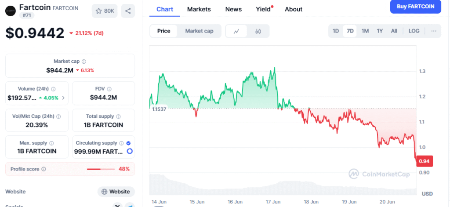The height and width of the screenshot is (207, 450).
Task: Click the Total supply info icon
Action: [x=118, y=116]
